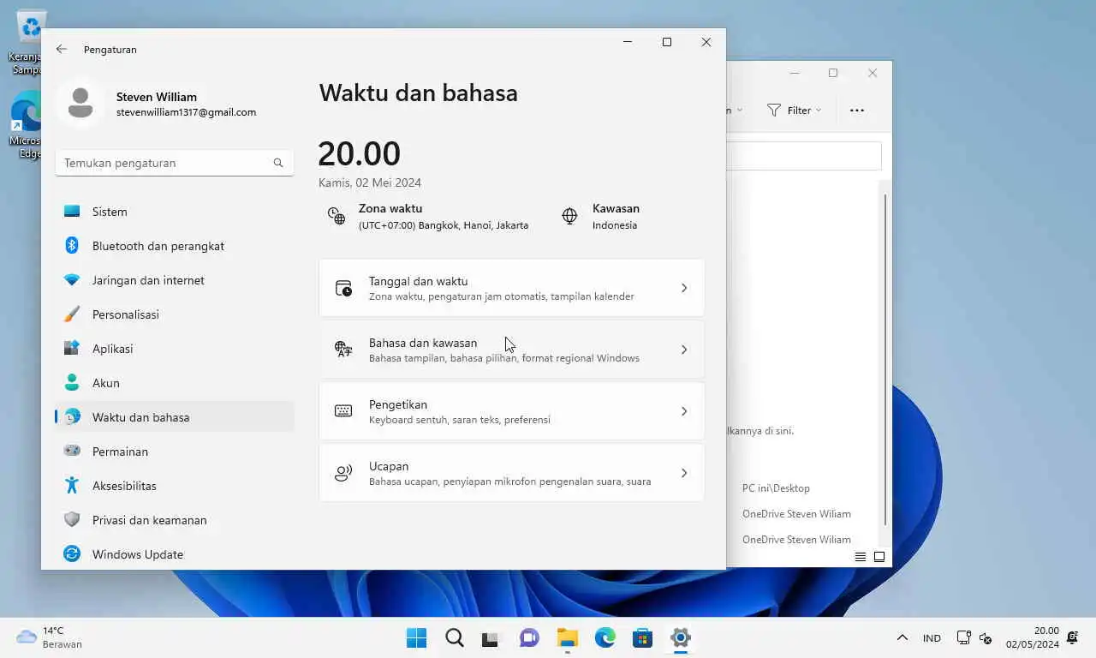This screenshot has height=658, width=1096.
Task: Open Recycle Bin desktop icon
Action: pos(31,40)
